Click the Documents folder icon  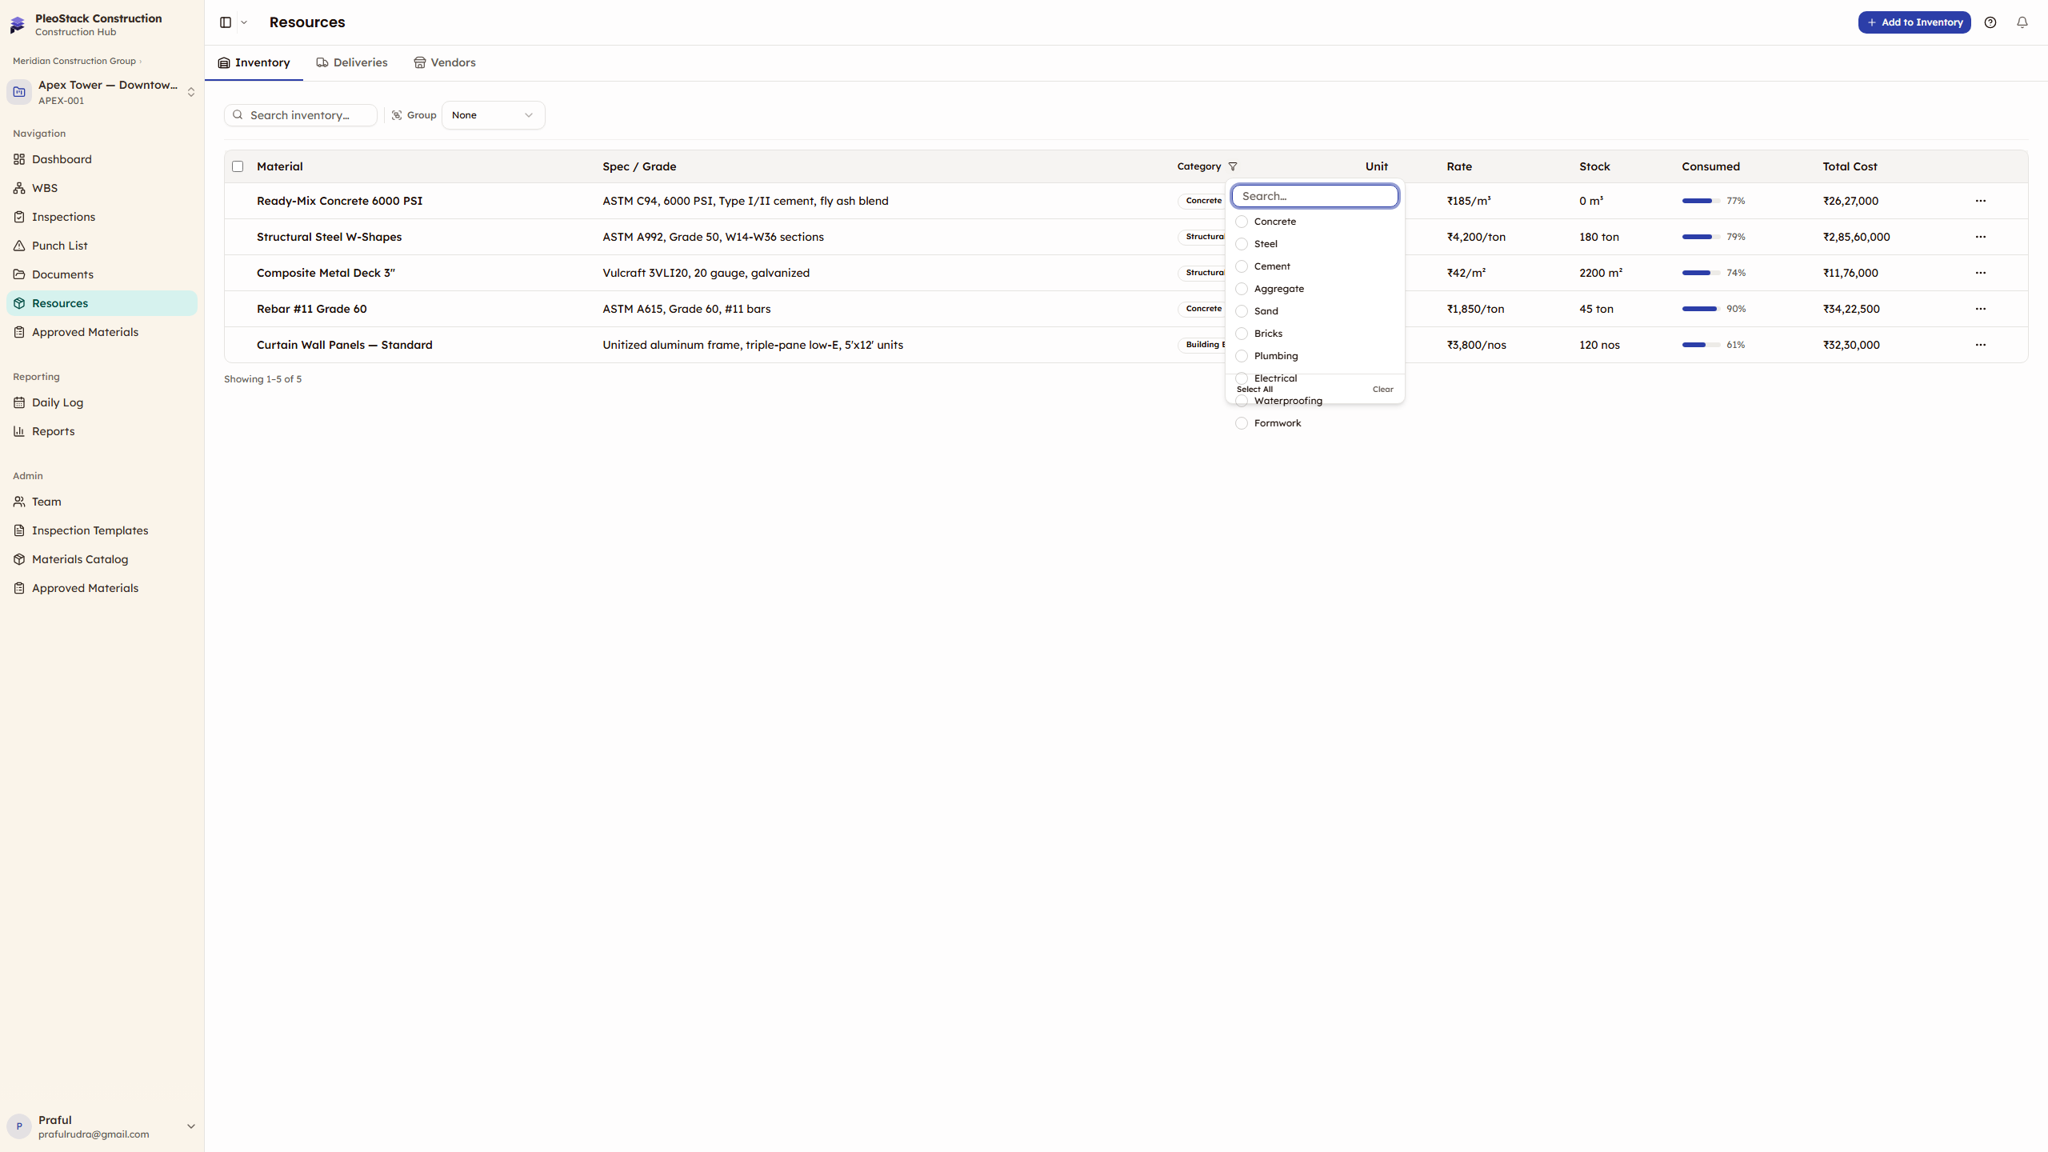tap(19, 274)
